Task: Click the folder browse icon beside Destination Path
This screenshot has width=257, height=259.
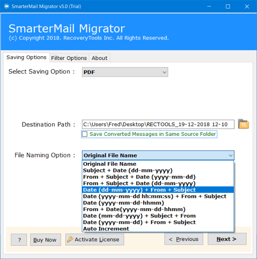Action: 243,124
